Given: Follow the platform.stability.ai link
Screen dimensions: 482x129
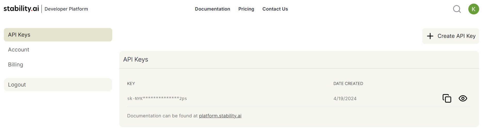Looking at the screenshot, I should click(220, 116).
